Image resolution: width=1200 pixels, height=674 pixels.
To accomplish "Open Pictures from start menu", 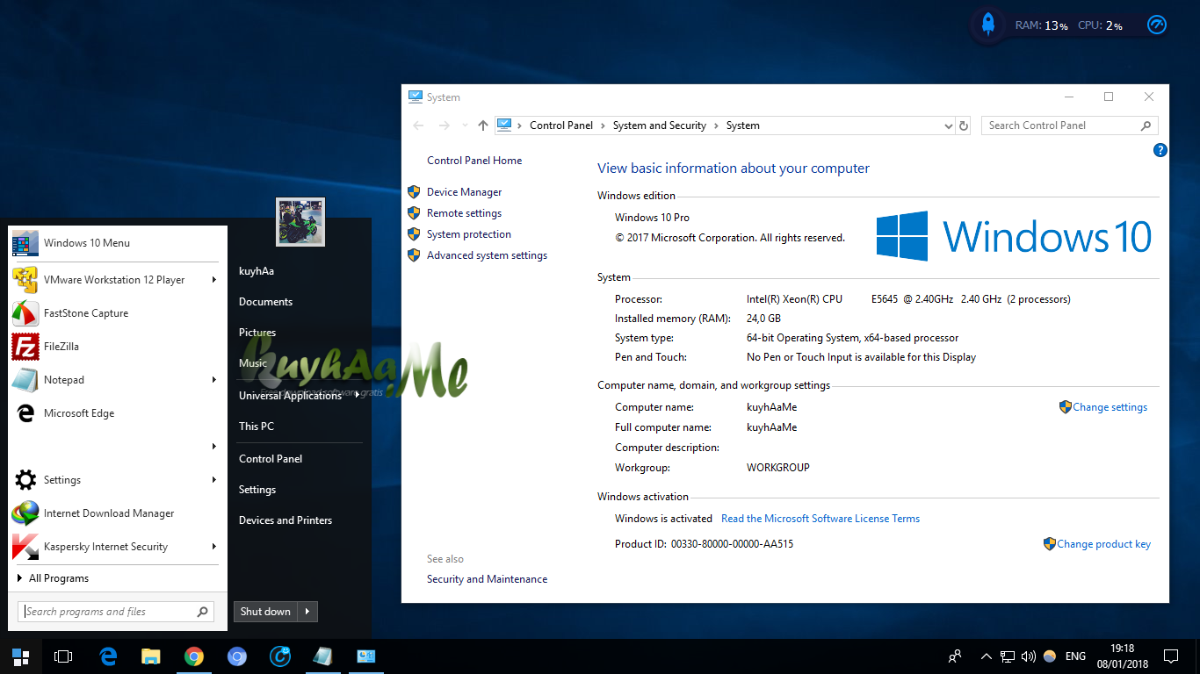I will click(x=257, y=333).
